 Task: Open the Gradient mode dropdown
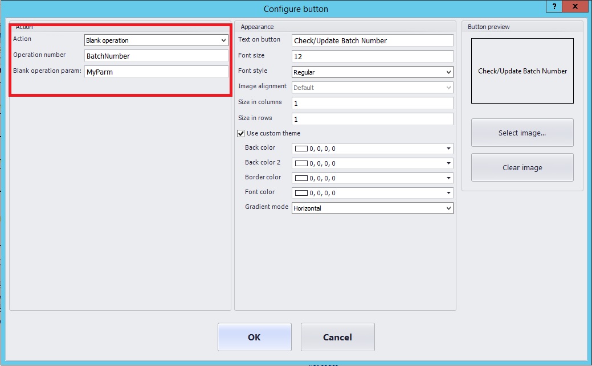coord(449,208)
